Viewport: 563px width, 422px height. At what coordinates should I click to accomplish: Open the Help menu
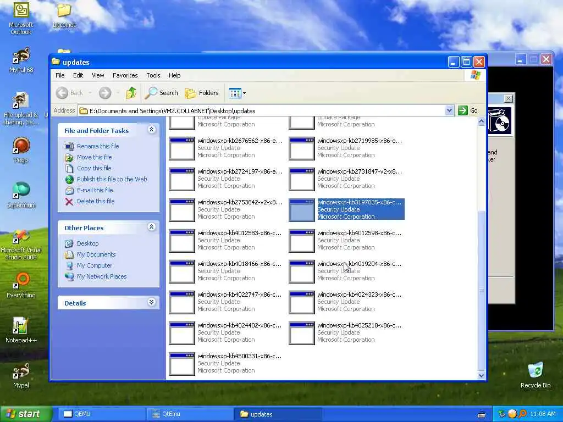click(174, 75)
